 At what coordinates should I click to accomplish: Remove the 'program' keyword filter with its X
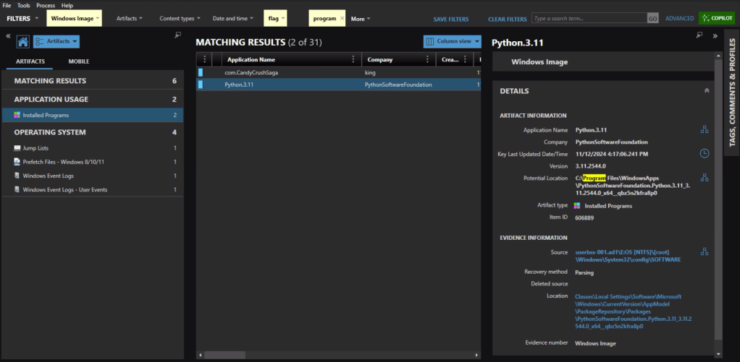[x=342, y=18]
